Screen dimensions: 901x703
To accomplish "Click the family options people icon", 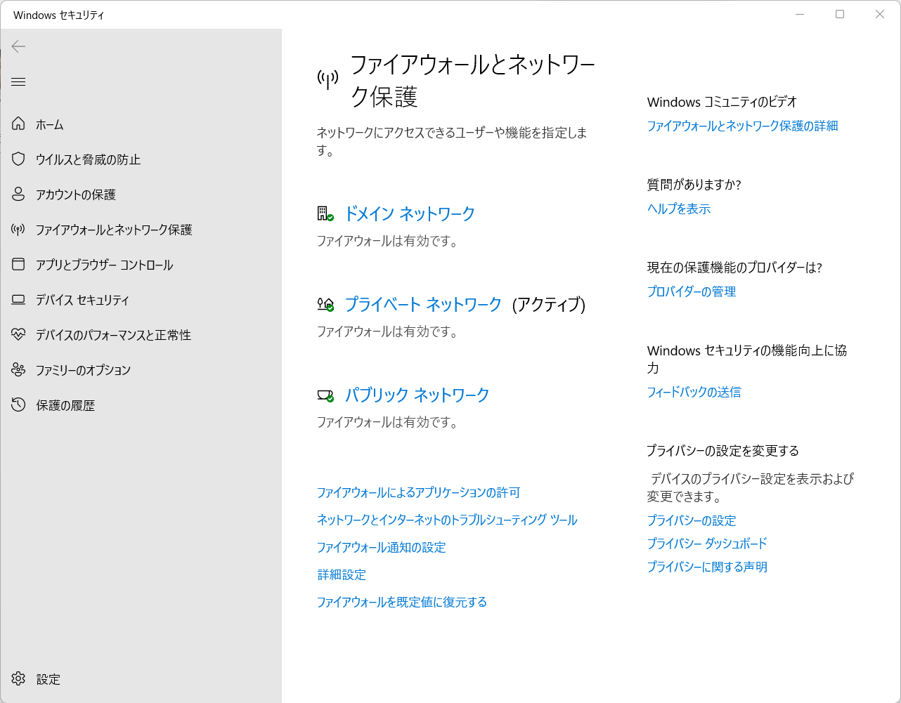I will tap(18, 370).
